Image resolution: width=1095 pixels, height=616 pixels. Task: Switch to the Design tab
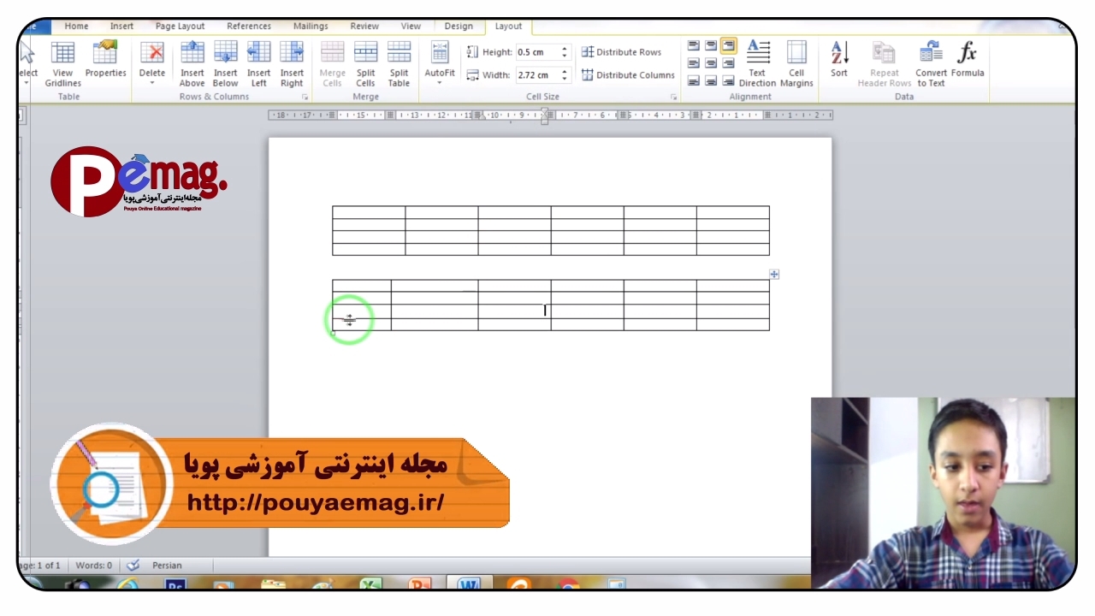tap(459, 27)
